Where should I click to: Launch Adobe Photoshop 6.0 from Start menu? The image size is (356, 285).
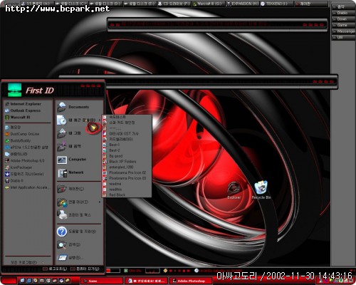[24, 160]
